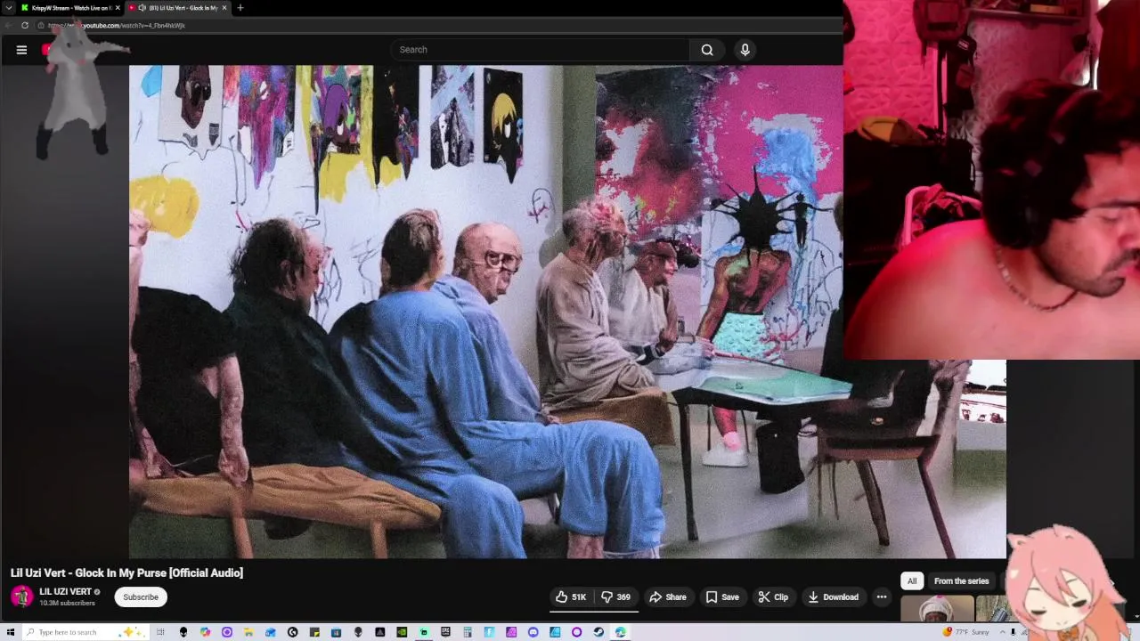This screenshot has width=1140, height=641.
Task: Dislike the video with thumbs down
Action: coord(615,597)
